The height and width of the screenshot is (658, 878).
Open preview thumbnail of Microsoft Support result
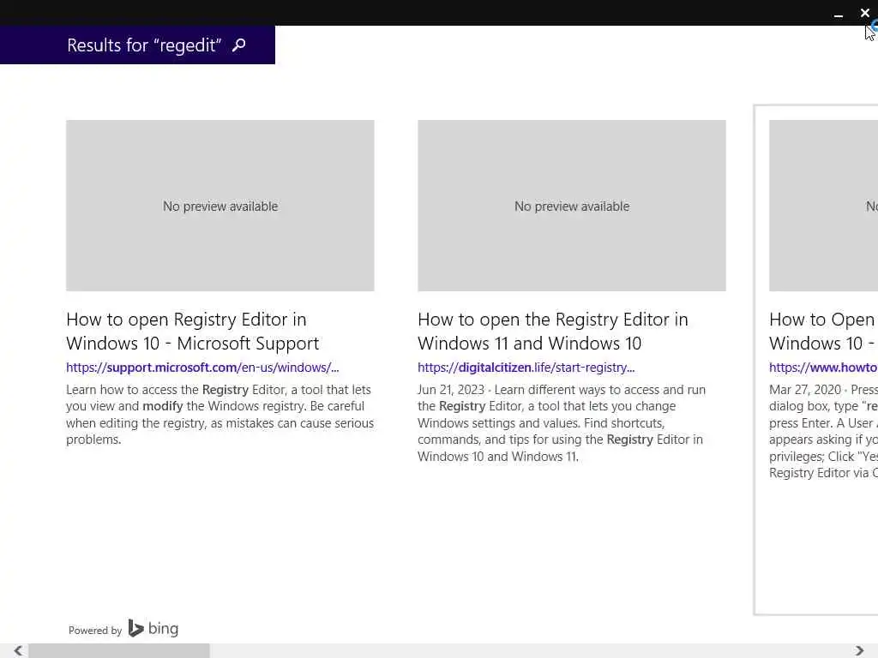point(220,206)
